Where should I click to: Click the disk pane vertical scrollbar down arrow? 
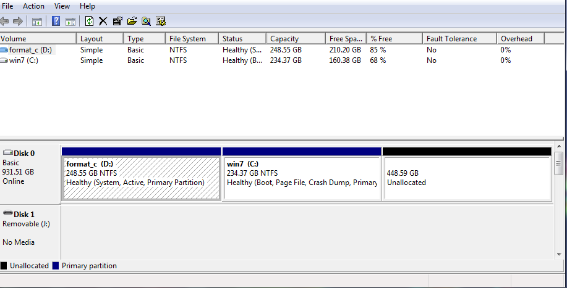(x=558, y=253)
